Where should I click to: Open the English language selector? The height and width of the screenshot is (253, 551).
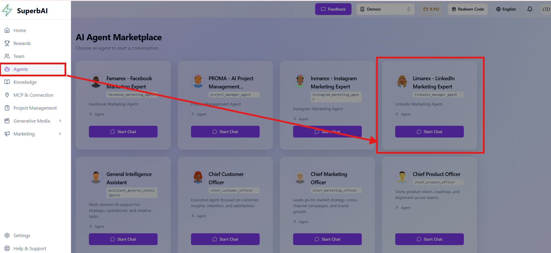(506, 9)
